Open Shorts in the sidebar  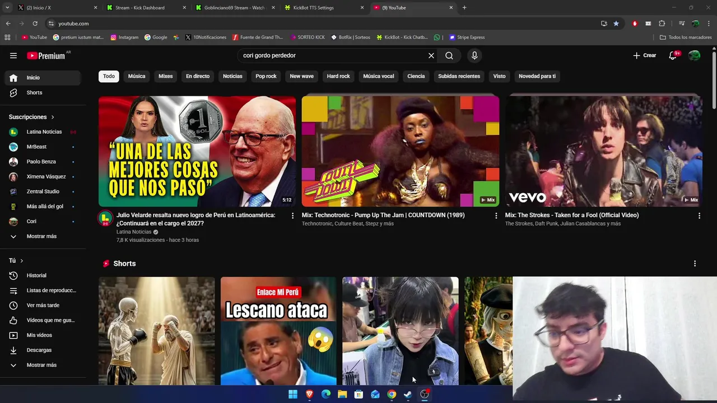click(43, 92)
